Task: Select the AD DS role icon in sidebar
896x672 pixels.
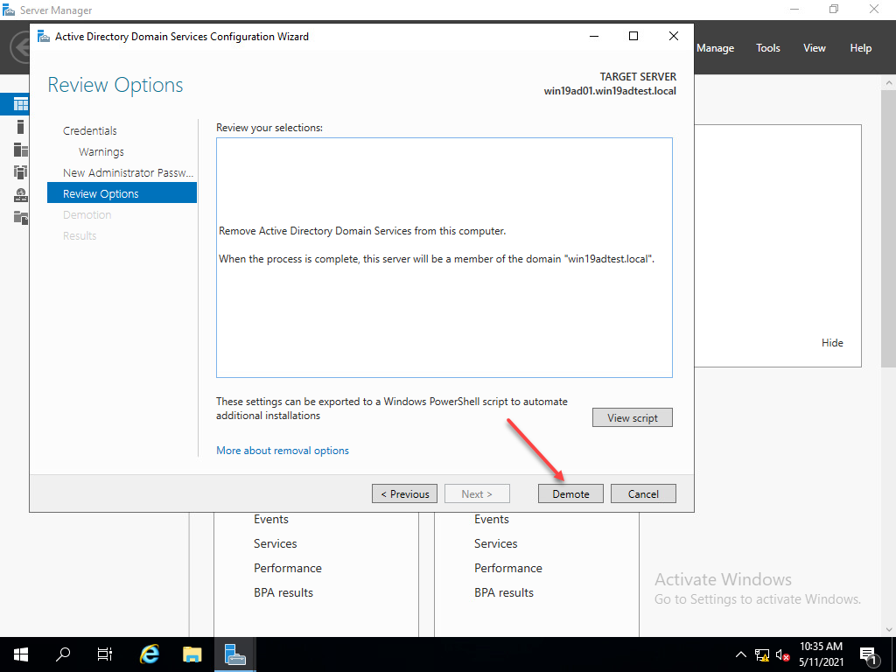Action: [x=19, y=171]
